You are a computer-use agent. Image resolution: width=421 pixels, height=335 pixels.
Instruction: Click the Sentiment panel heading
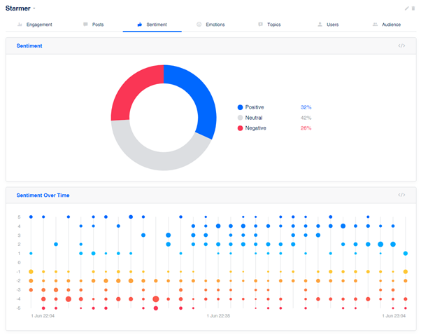(x=29, y=46)
